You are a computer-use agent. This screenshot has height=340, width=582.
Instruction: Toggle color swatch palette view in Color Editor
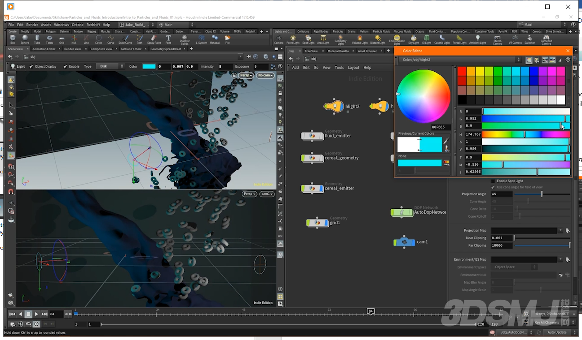coord(529,60)
